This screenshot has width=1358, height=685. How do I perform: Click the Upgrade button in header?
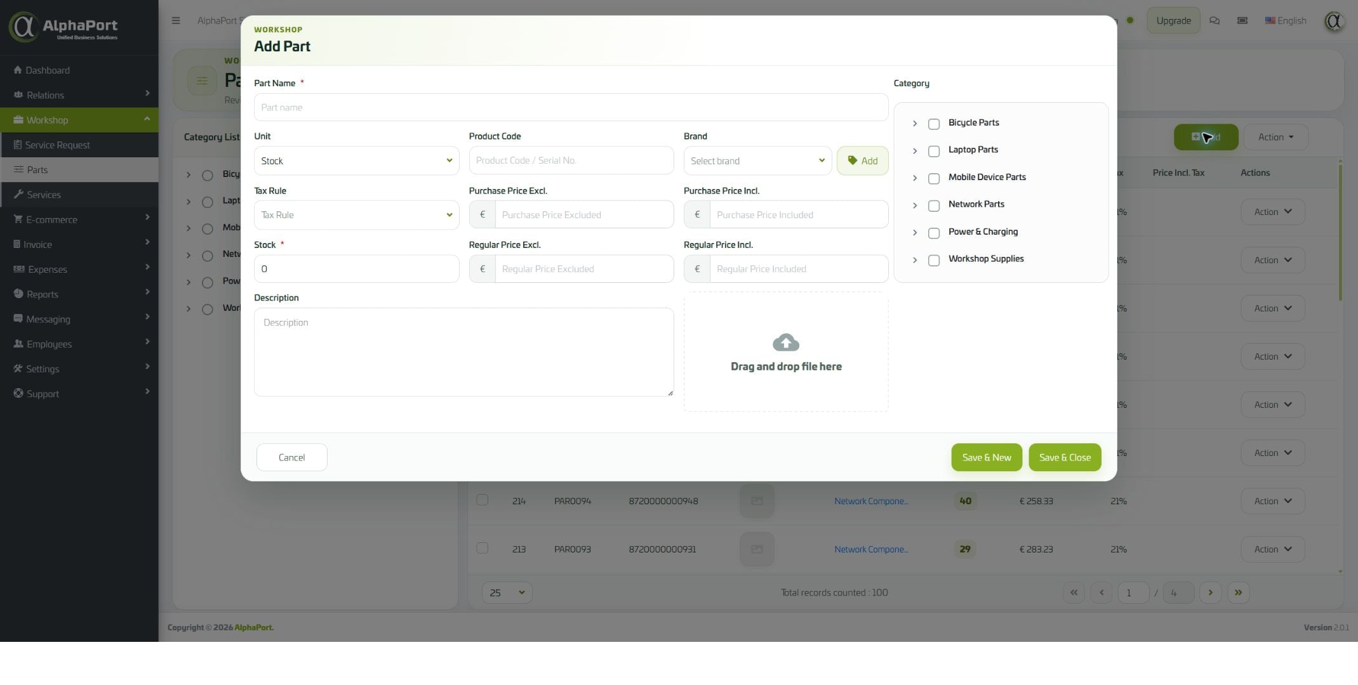[x=1173, y=20]
